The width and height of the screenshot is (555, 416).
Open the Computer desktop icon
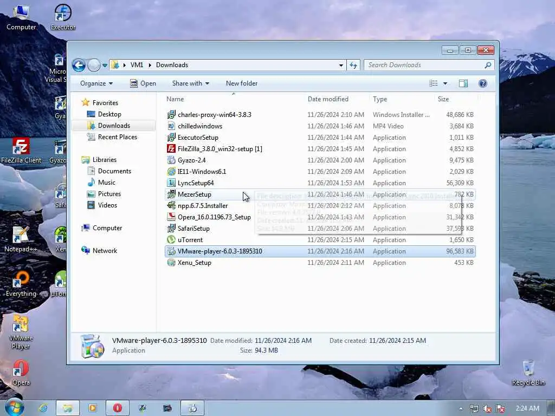[21, 17]
